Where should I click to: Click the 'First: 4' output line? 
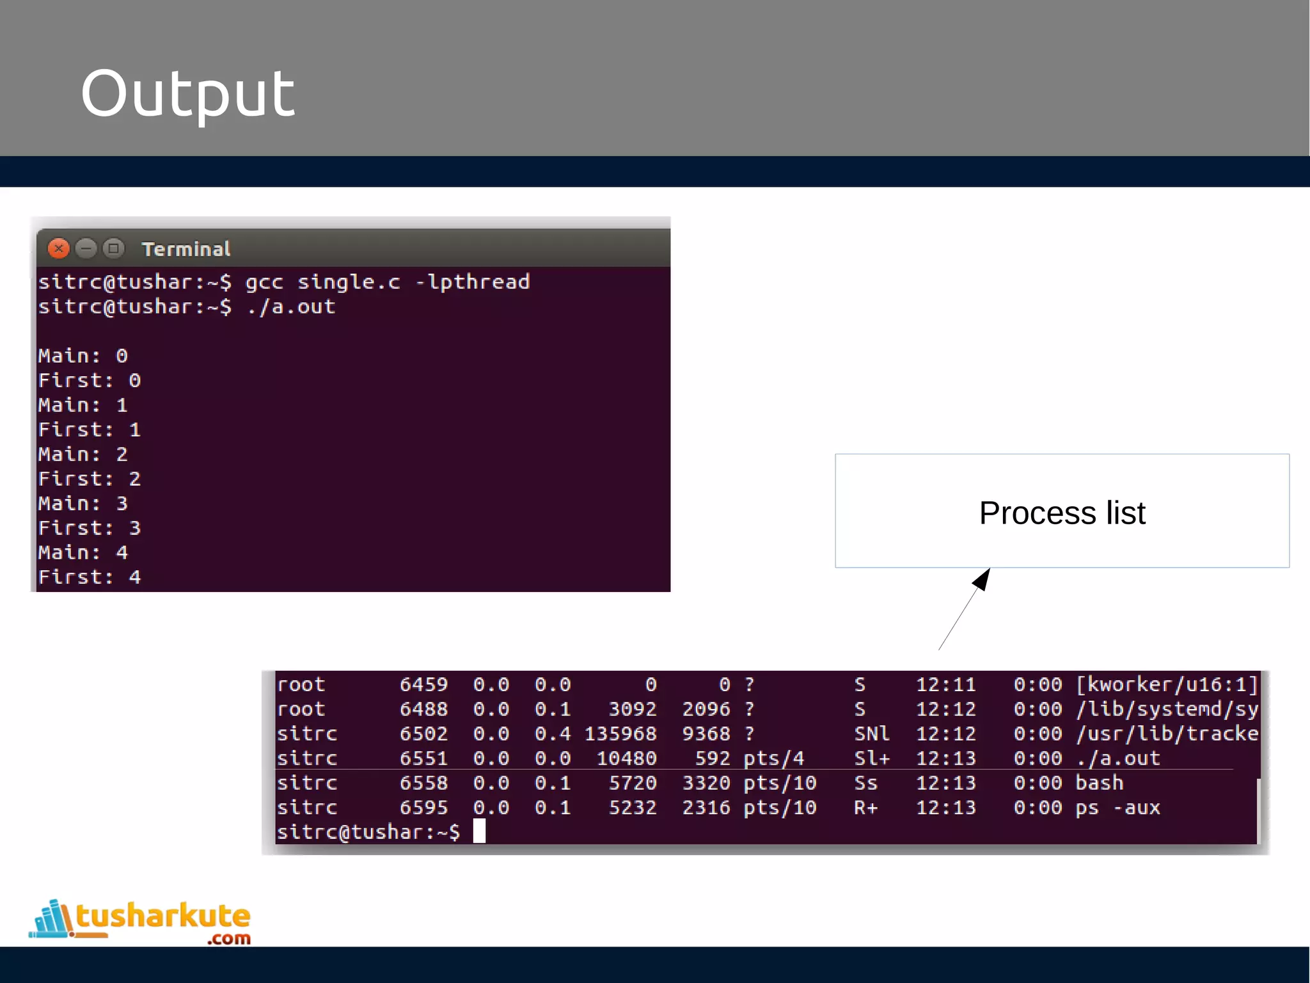click(90, 577)
